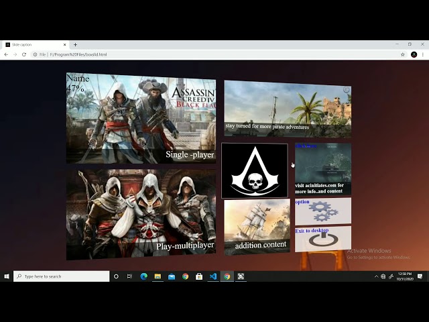Screen dimensions: 429x322
Task: Open the Windows Start menu
Action: (7, 276)
